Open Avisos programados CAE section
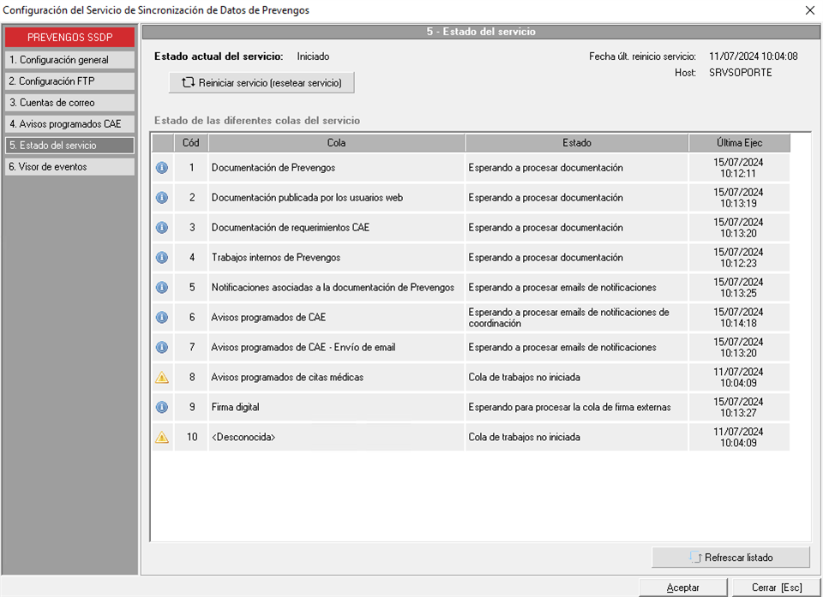 point(69,124)
